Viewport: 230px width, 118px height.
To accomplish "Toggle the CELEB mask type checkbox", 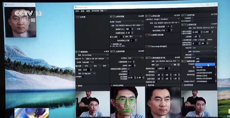I will pyautogui.click(x=198, y=40).
